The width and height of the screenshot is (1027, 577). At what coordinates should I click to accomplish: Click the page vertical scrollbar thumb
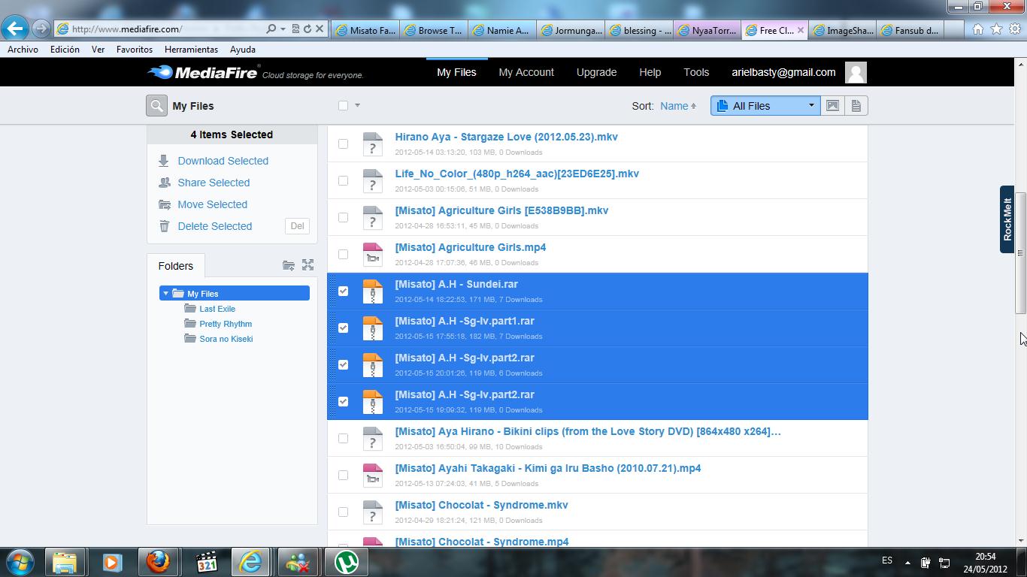click(1020, 253)
